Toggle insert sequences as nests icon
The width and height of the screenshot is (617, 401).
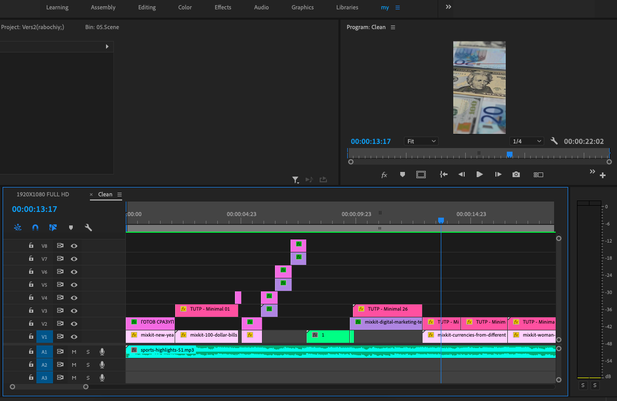tap(18, 228)
